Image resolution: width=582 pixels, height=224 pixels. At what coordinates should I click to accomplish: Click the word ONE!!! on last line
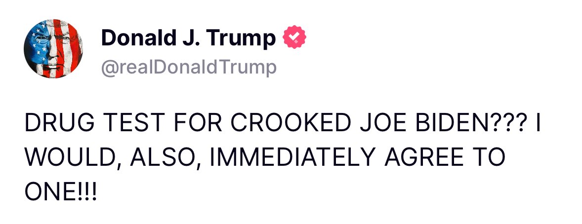(x=61, y=190)
